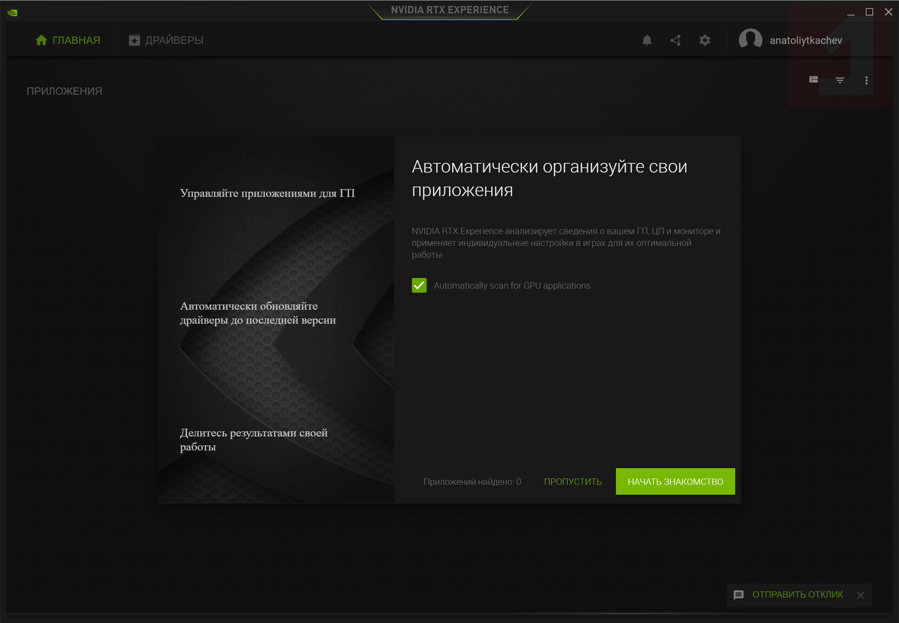Click the 'Приложений найдено: 0' counter
Viewport: 899px width, 623px height.
coord(472,482)
